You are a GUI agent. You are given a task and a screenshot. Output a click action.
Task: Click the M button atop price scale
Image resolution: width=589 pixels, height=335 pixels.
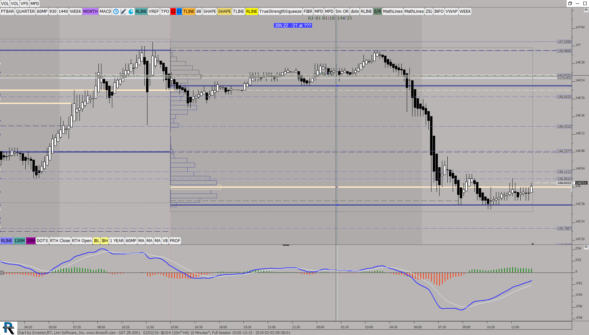[586, 10]
